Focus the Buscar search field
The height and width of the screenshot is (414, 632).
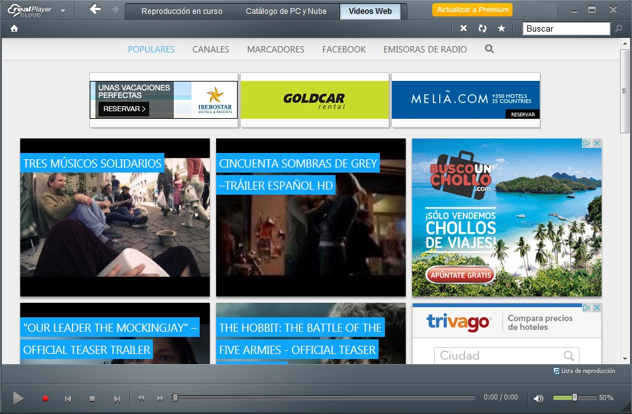click(566, 28)
